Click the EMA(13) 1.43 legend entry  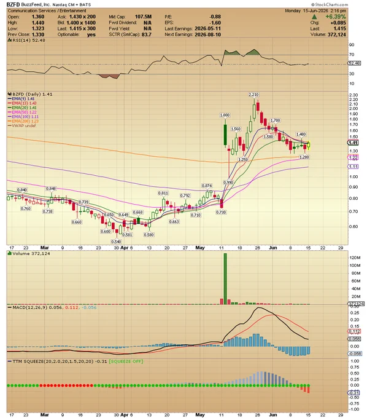[22, 103]
